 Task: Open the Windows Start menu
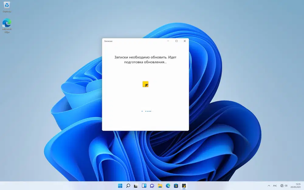point(120,186)
